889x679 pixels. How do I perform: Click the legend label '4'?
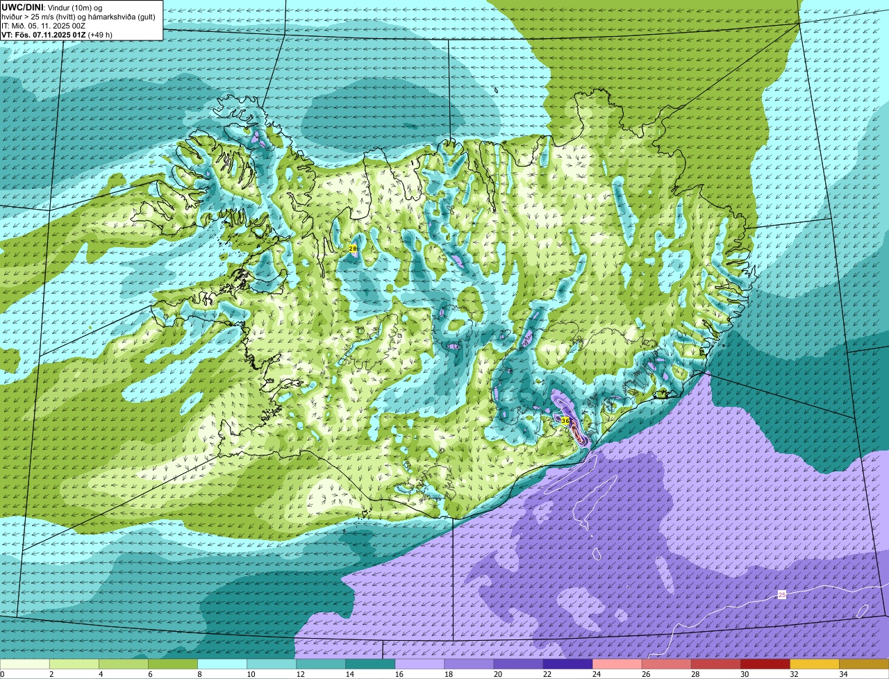click(100, 674)
